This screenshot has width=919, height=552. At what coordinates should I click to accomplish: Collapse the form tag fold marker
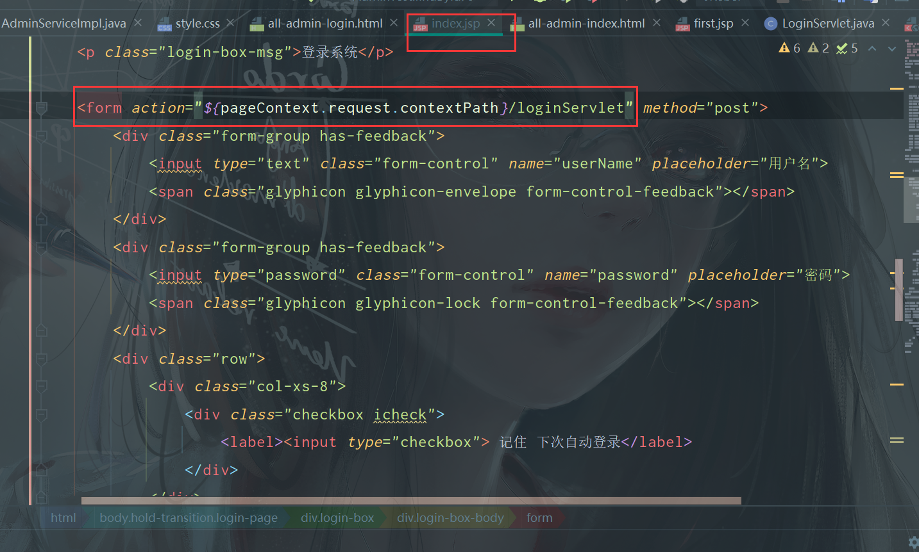pyautogui.click(x=42, y=108)
